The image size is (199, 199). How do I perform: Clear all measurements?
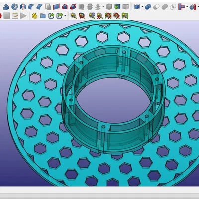pyautogui.click(x=100, y=16)
